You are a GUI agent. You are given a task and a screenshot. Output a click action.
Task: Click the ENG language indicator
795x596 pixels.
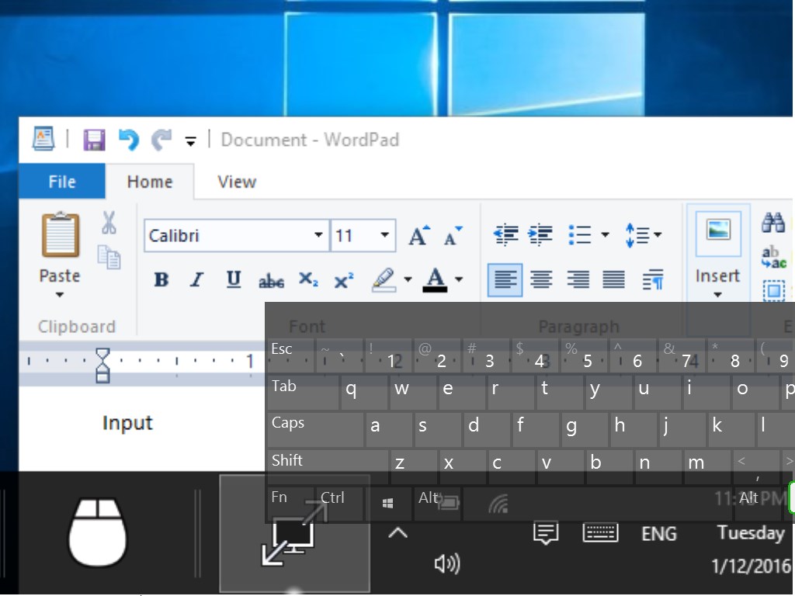[659, 534]
